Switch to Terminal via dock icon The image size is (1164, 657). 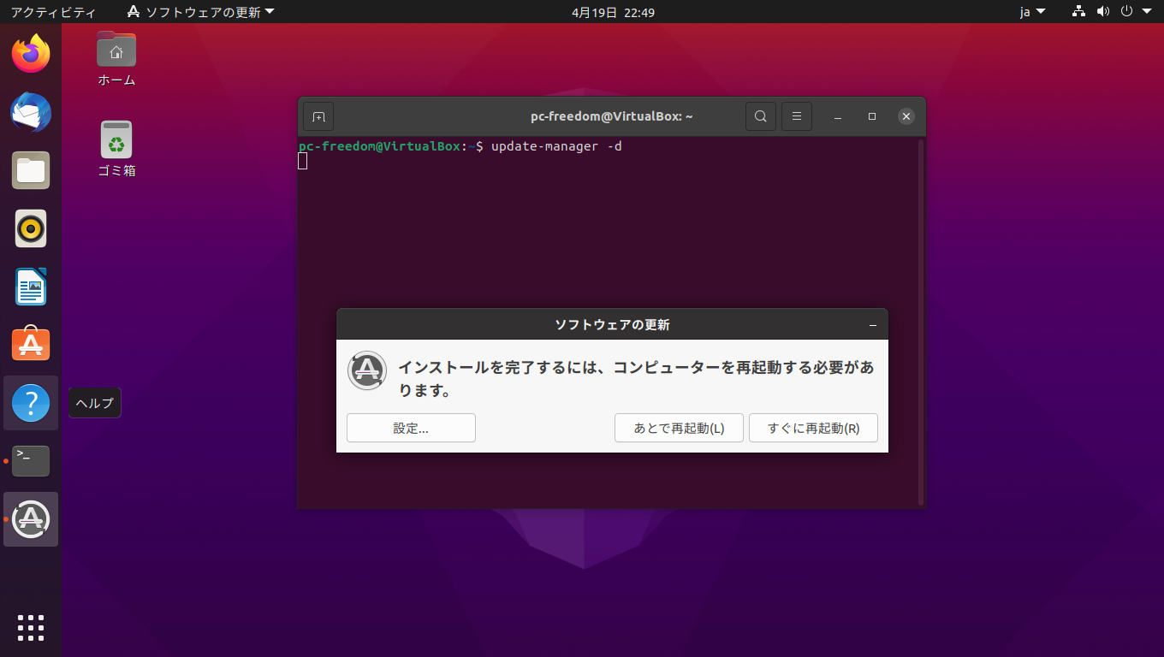31,461
